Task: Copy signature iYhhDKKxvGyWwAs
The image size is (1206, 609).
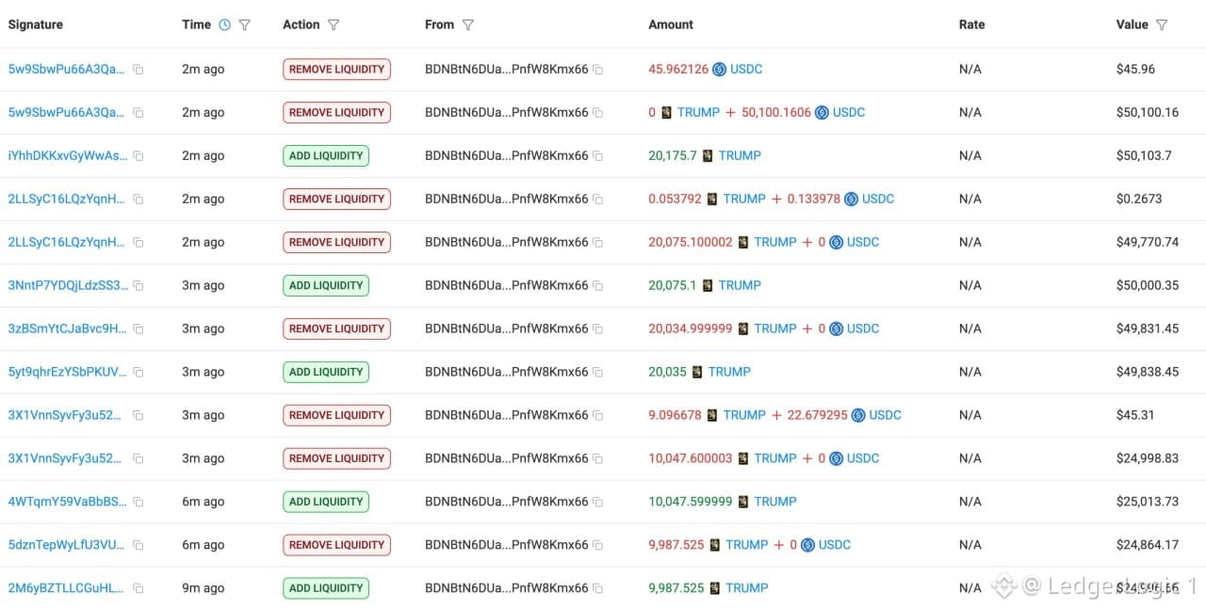Action: click(x=138, y=156)
